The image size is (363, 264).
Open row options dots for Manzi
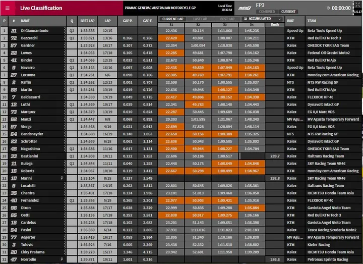65,119
